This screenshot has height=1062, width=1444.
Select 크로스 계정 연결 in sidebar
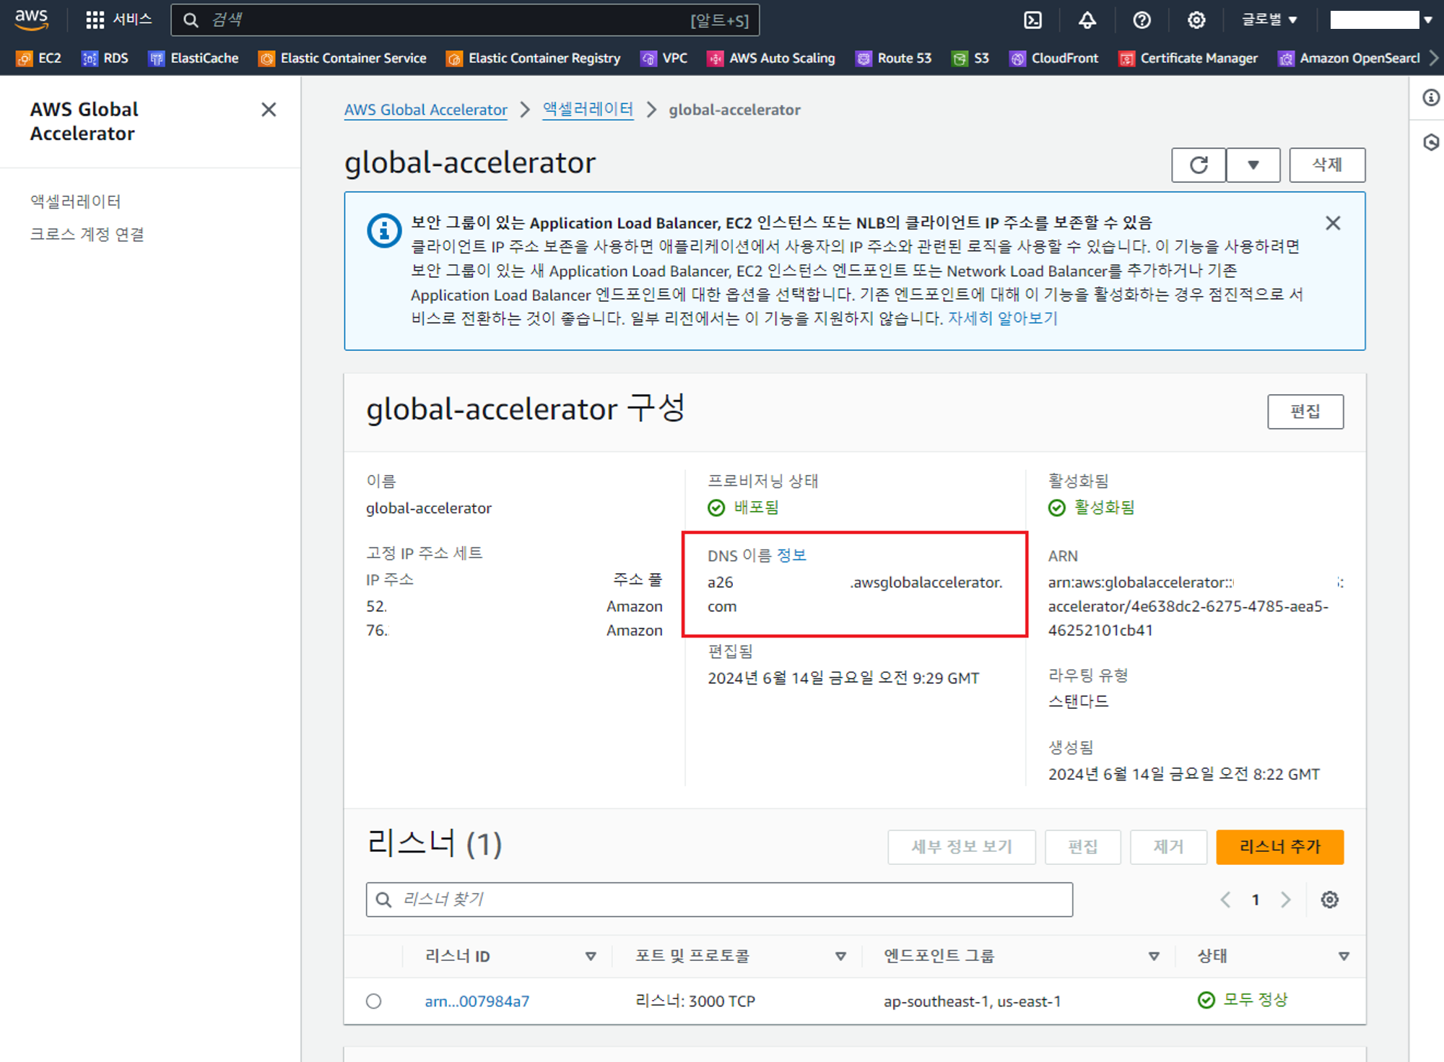87,234
